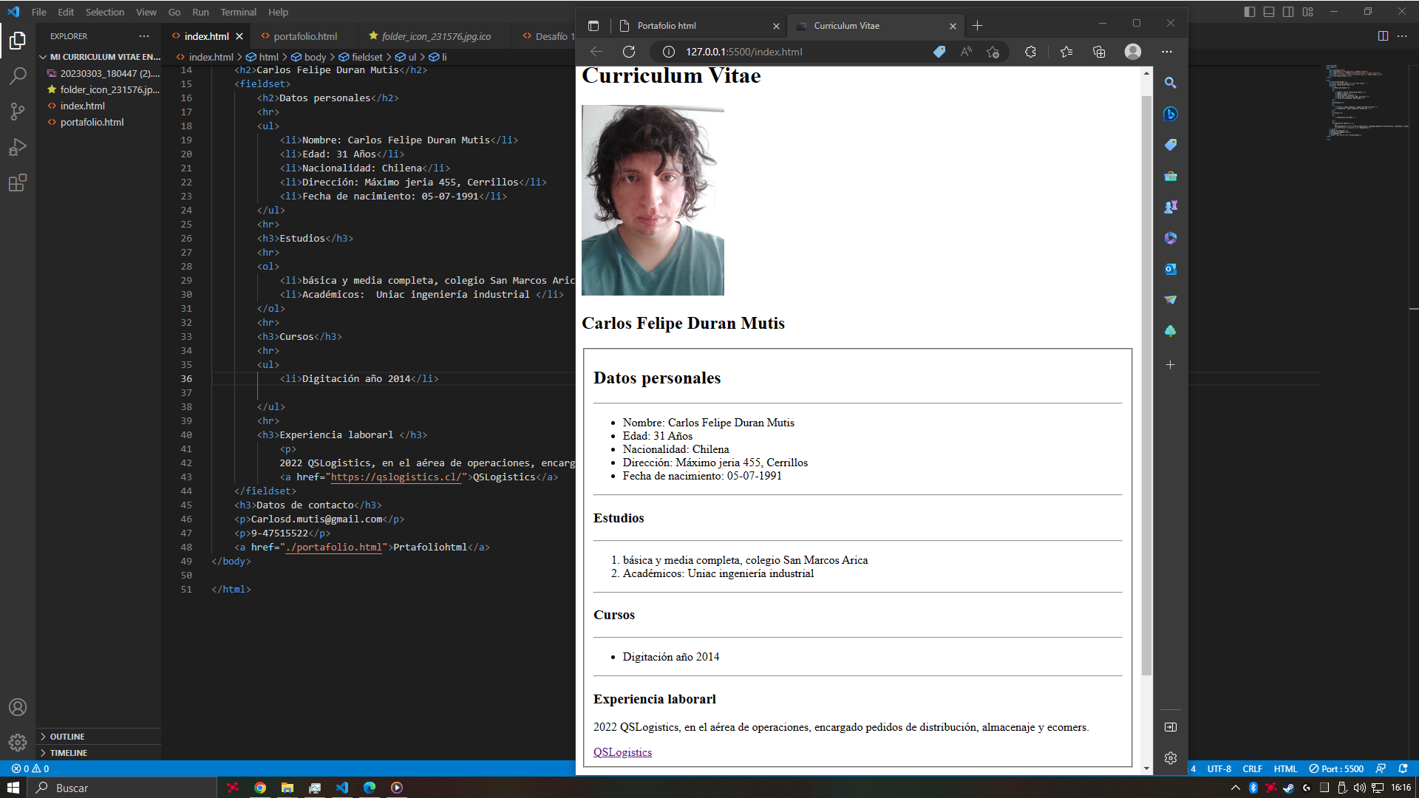Toggle the Explorer sidebar in VS Code
Image resolution: width=1419 pixels, height=798 pixels.
[18, 41]
